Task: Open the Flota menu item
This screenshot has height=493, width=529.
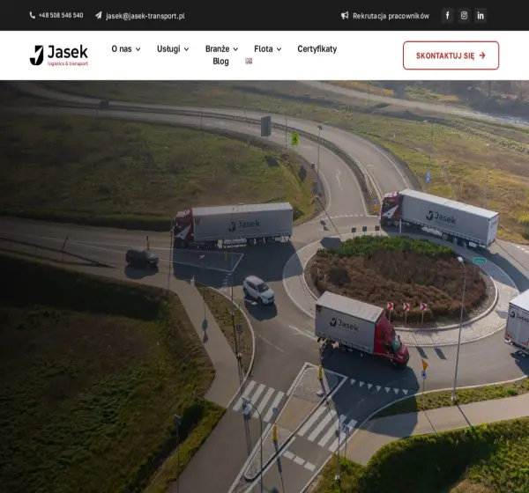Action: 263,49
